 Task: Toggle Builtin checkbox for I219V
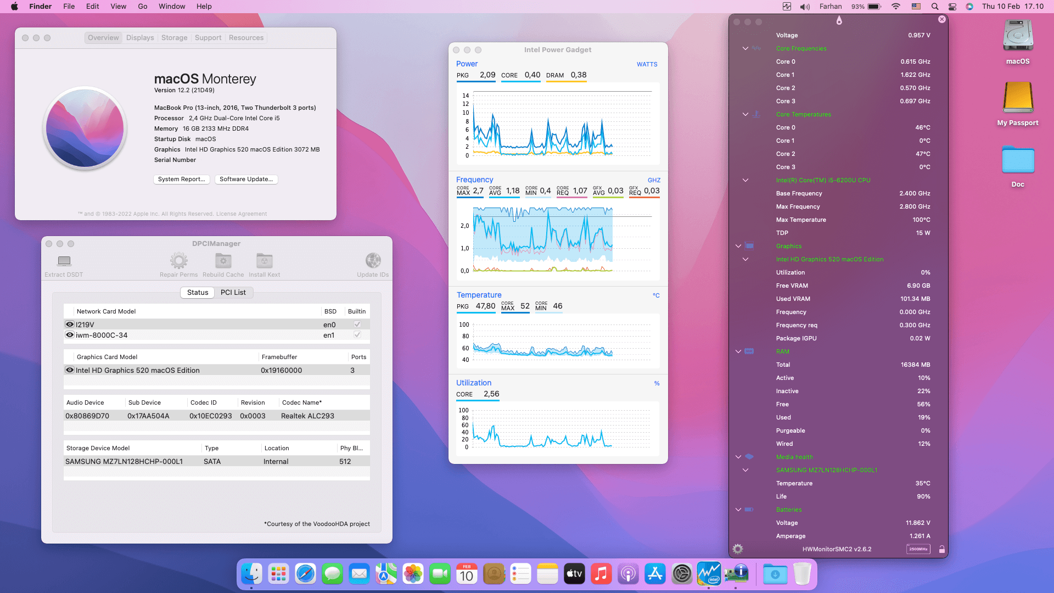[x=357, y=325]
